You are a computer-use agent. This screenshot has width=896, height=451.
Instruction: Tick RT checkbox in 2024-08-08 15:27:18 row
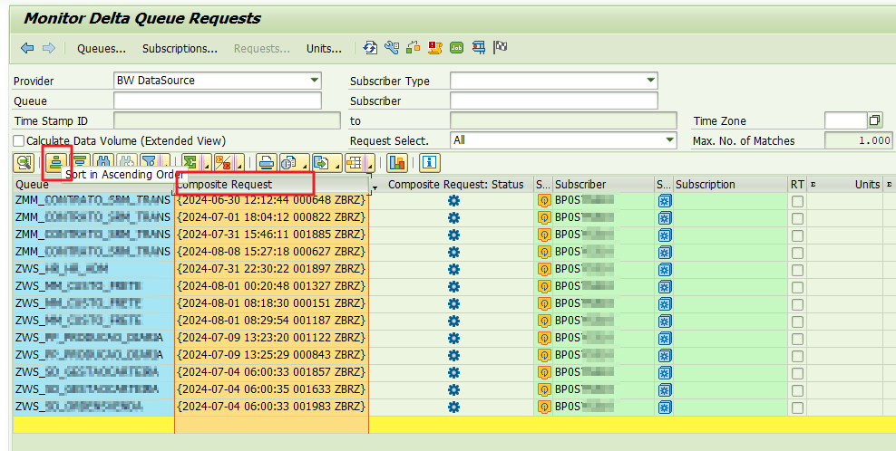tap(797, 253)
